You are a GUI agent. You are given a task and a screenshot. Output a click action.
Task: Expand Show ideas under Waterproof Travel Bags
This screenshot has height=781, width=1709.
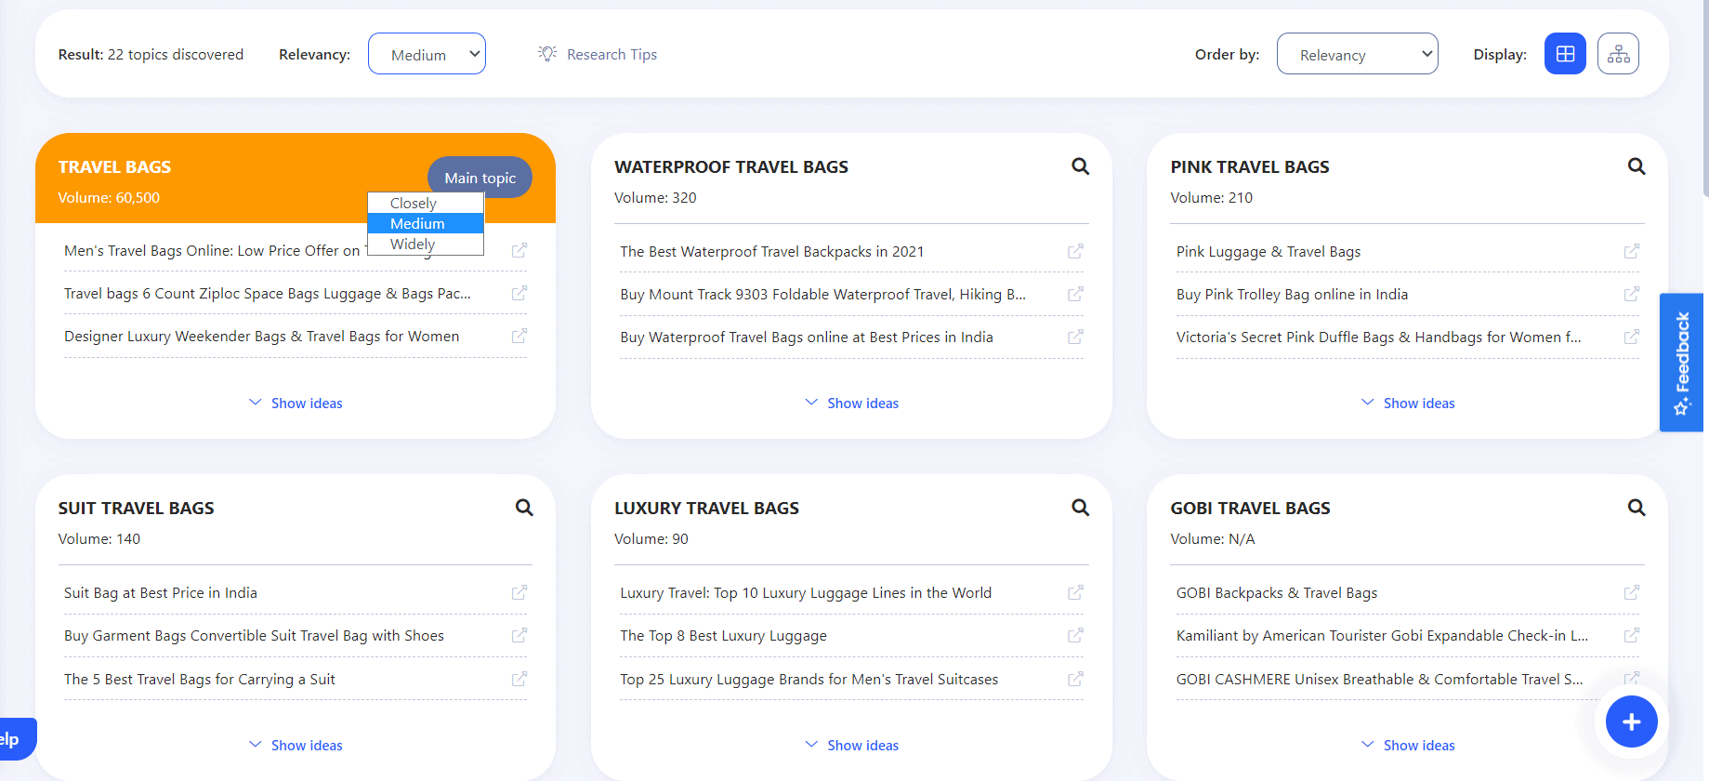[x=851, y=404]
